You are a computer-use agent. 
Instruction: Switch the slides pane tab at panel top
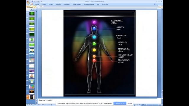click(x=31, y=9)
